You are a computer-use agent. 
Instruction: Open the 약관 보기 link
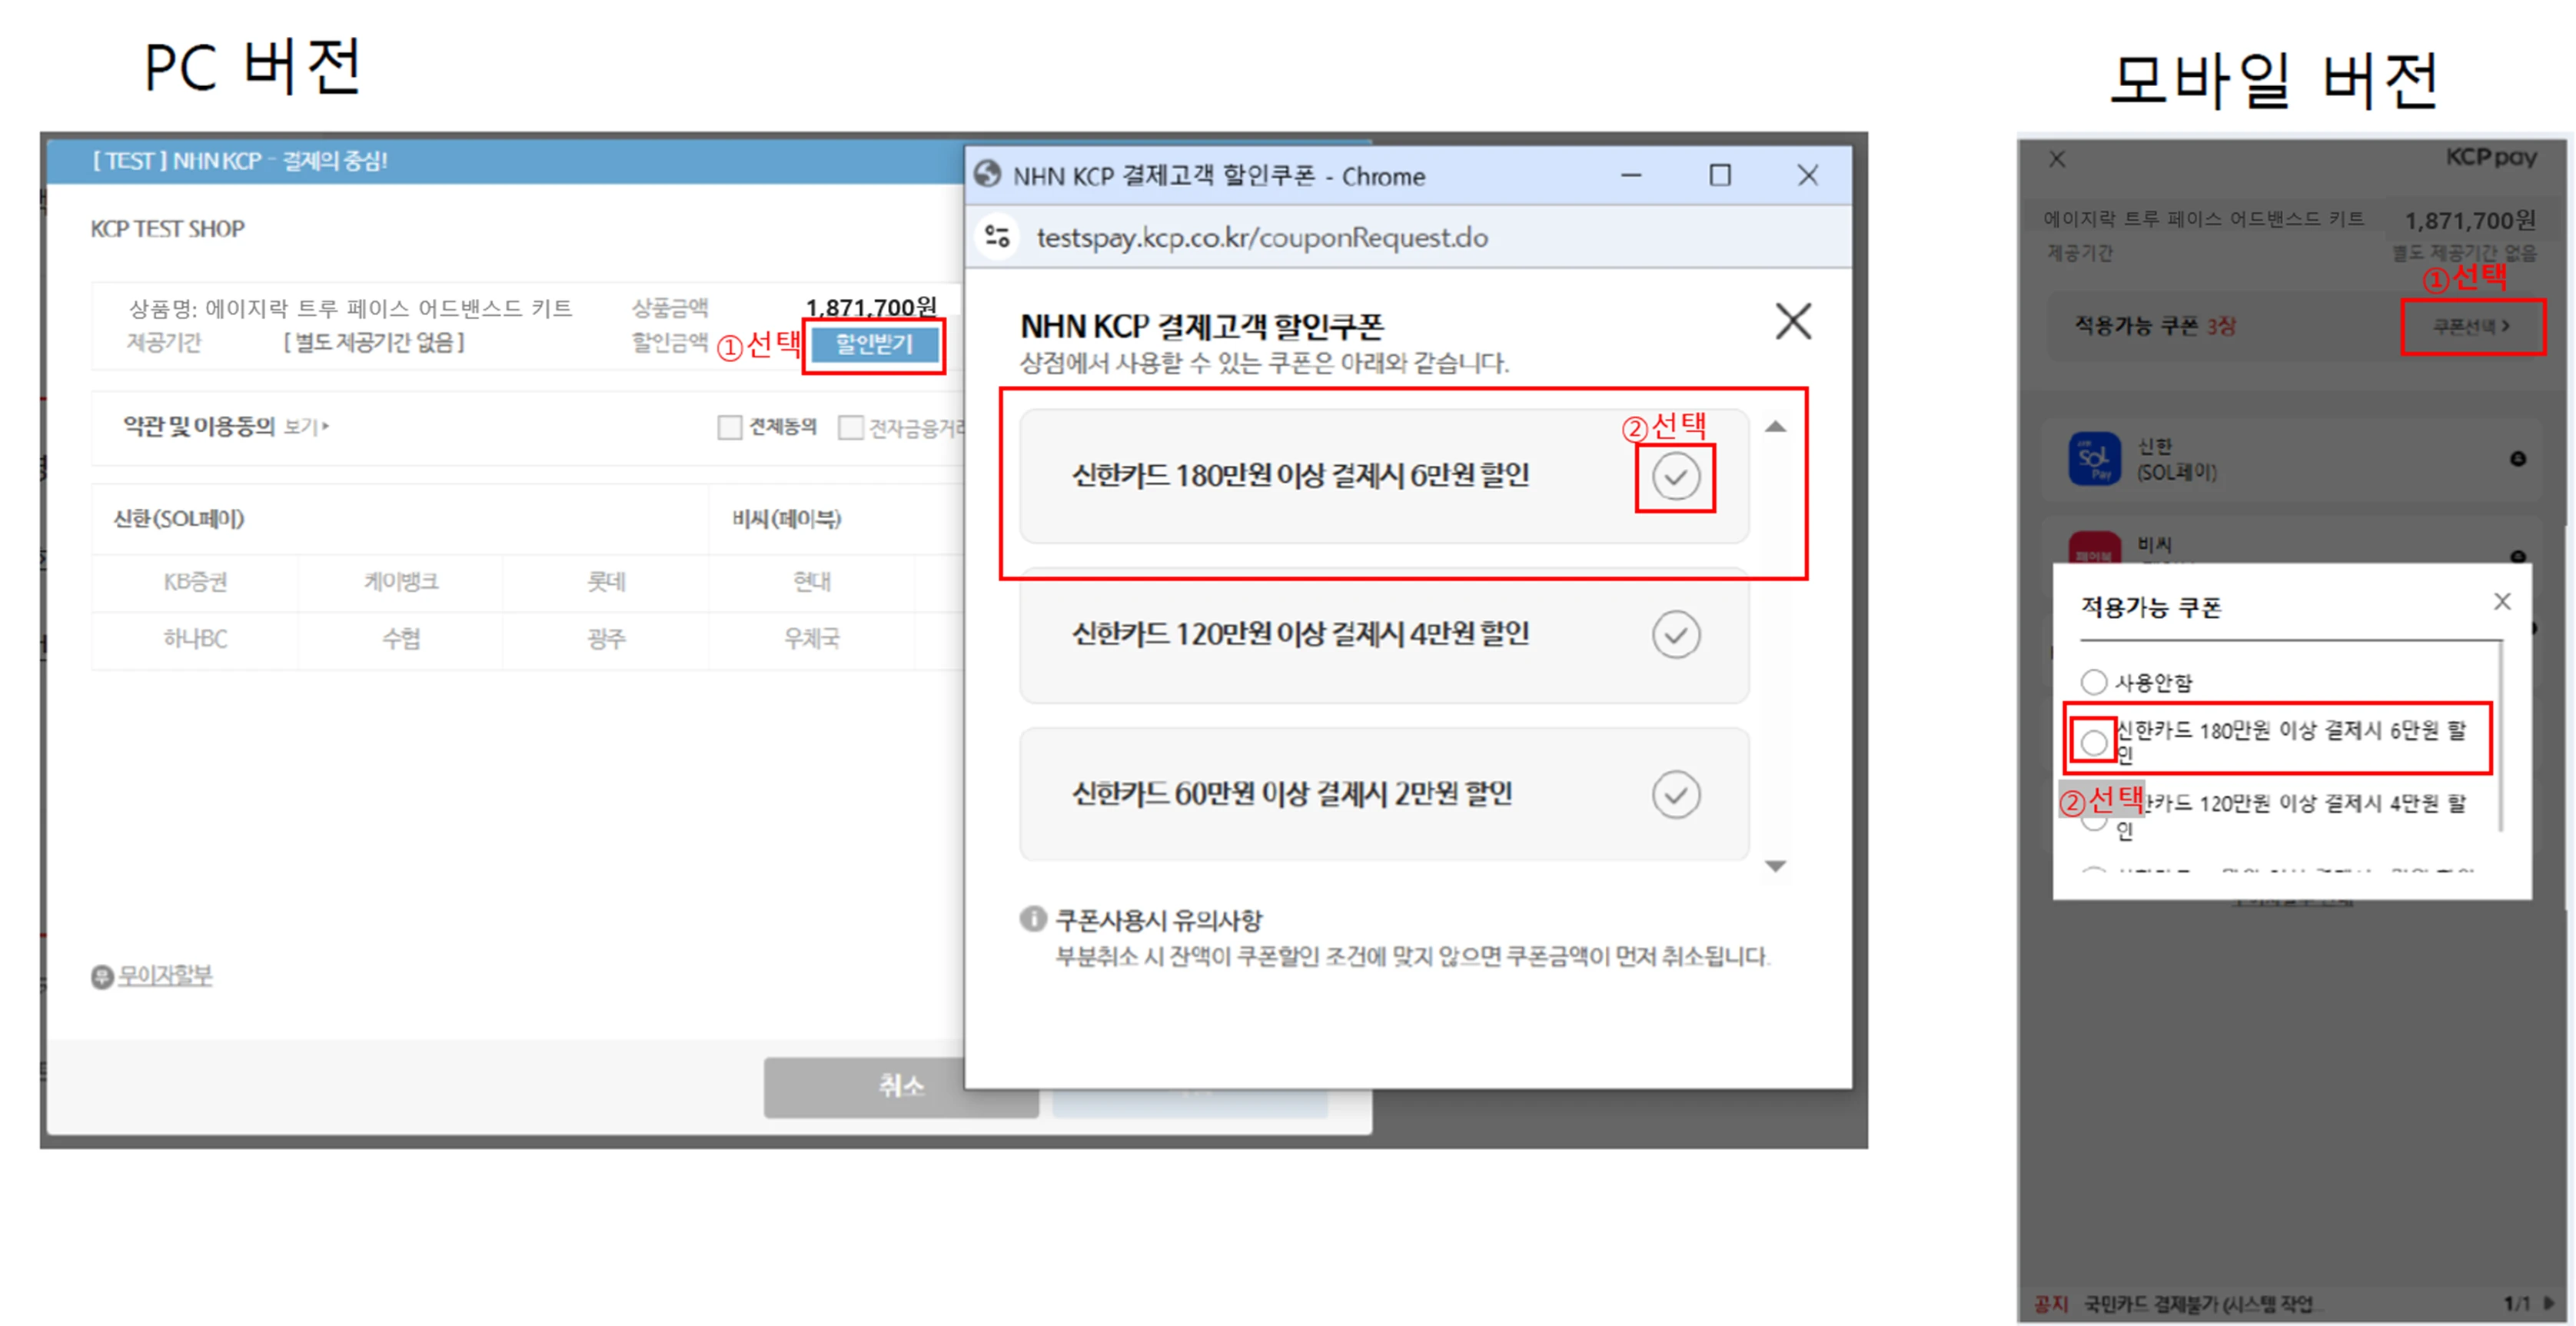pos(306,427)
